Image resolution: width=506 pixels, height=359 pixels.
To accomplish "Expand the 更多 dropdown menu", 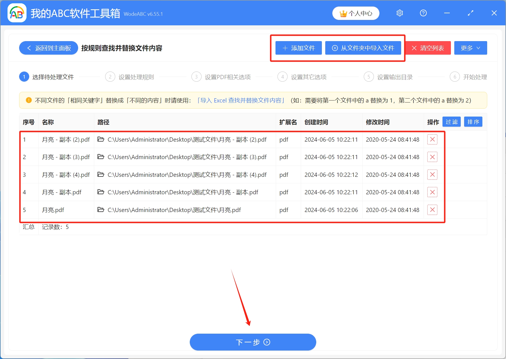I will point(470,48).
